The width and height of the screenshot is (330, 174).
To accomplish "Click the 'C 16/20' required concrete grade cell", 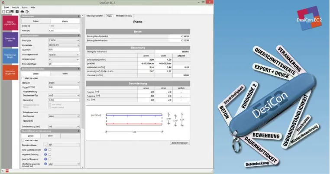I will click(180, 36).
